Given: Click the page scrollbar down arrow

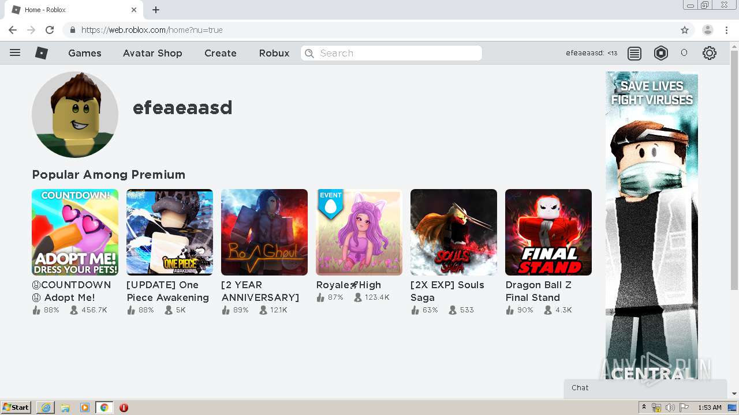Looking at the screenshot, I should 734,394.
